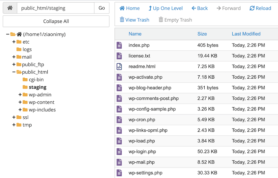Expand the public_ftp folder

[14, 65]
